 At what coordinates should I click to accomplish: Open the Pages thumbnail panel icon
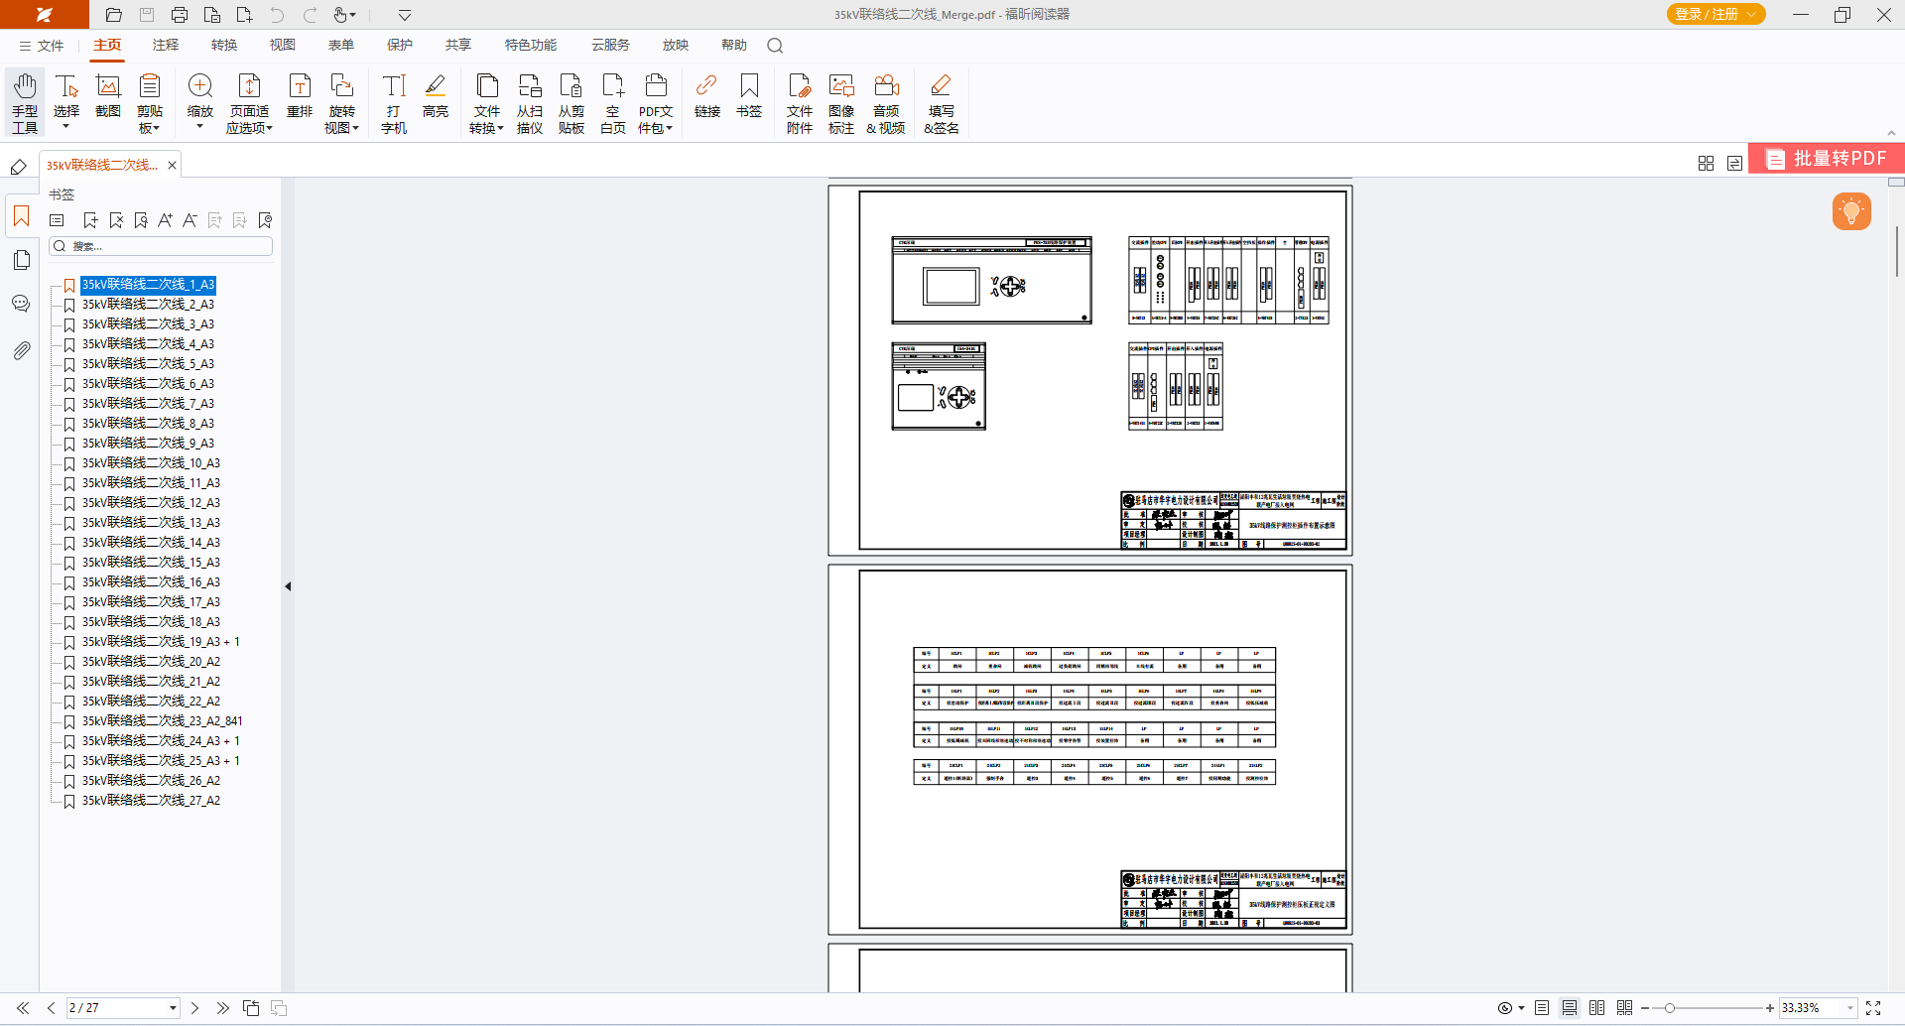(x=21, y=260)
